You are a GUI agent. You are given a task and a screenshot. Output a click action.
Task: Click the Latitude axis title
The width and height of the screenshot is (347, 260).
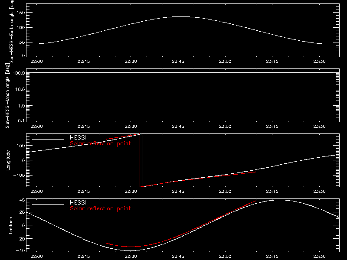click(x=10, y=225)
